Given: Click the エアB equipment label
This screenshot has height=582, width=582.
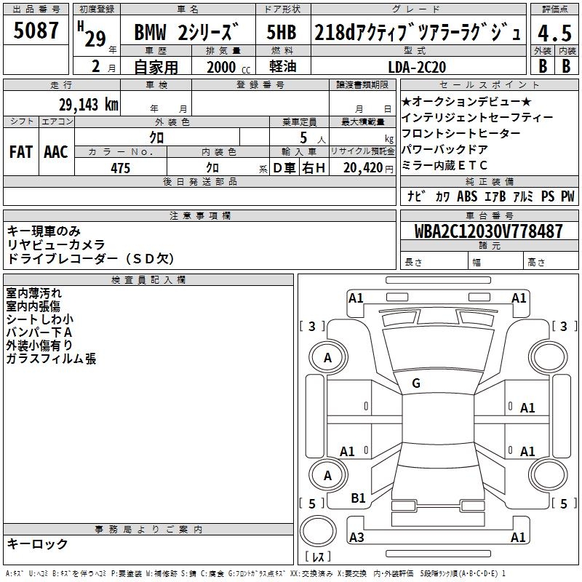Looking at the screenshot, I should 495,196.
